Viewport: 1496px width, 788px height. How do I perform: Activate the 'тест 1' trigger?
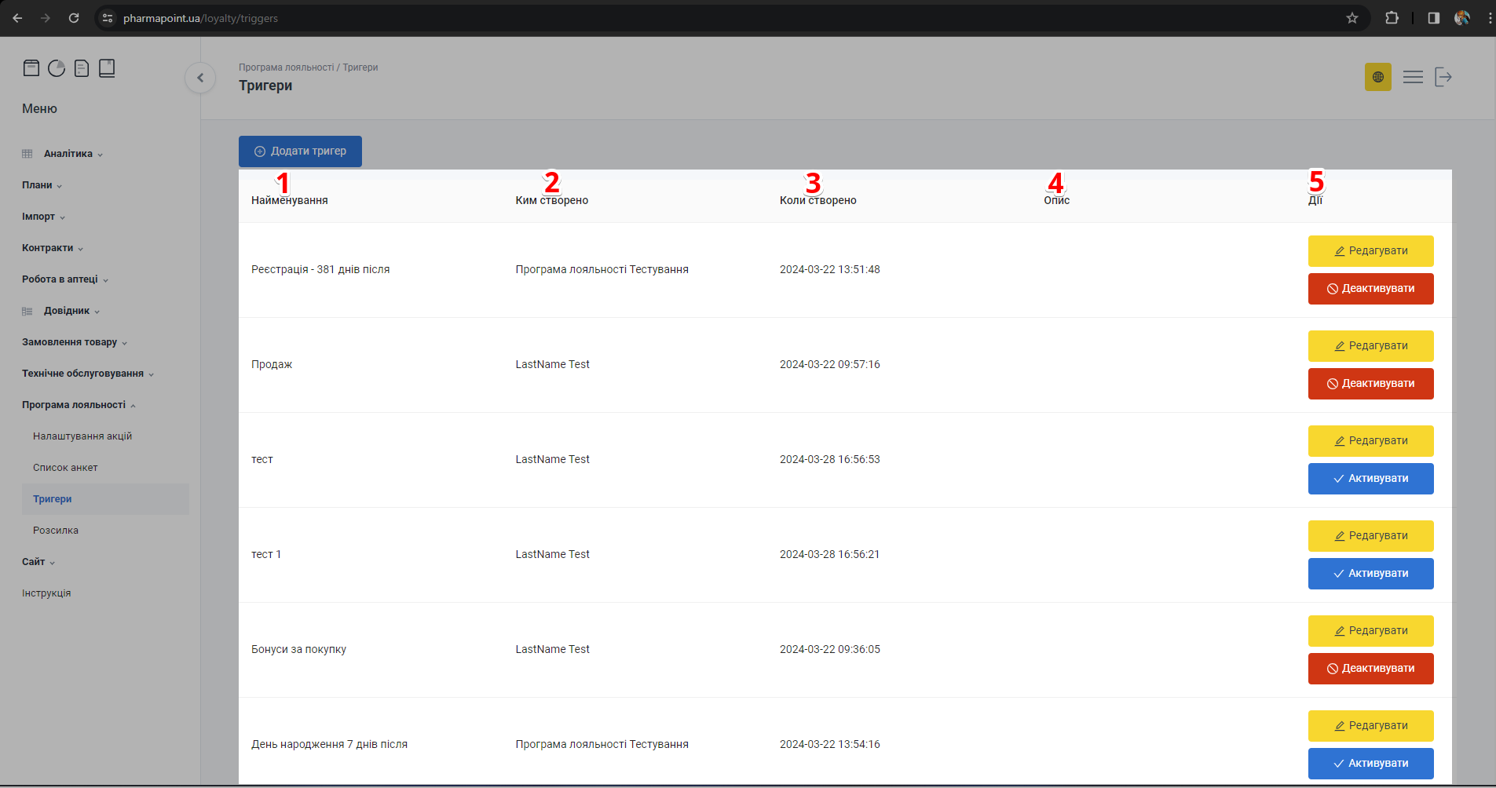pos(1370,574)
